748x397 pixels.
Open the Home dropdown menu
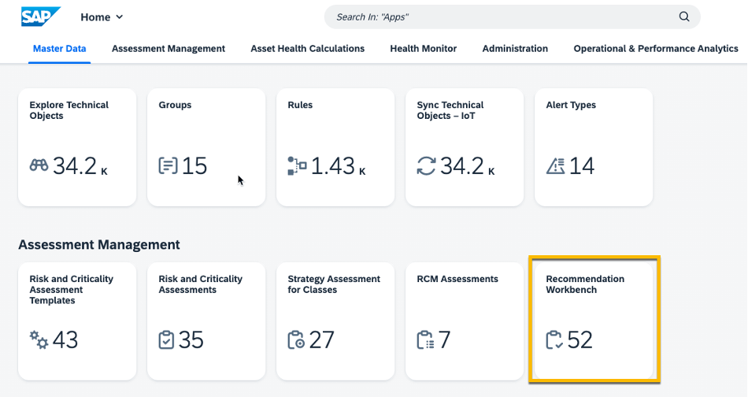(x=102, y=17)
